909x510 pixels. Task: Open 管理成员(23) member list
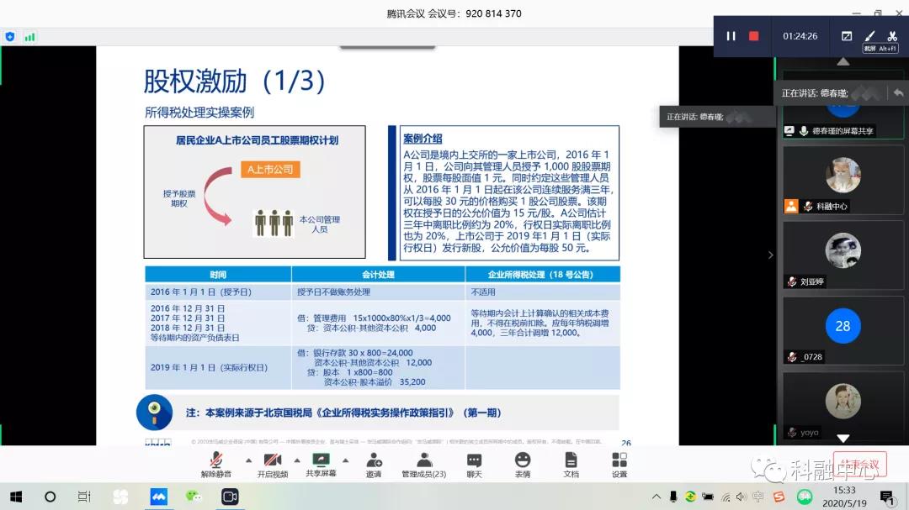[423, 464]
